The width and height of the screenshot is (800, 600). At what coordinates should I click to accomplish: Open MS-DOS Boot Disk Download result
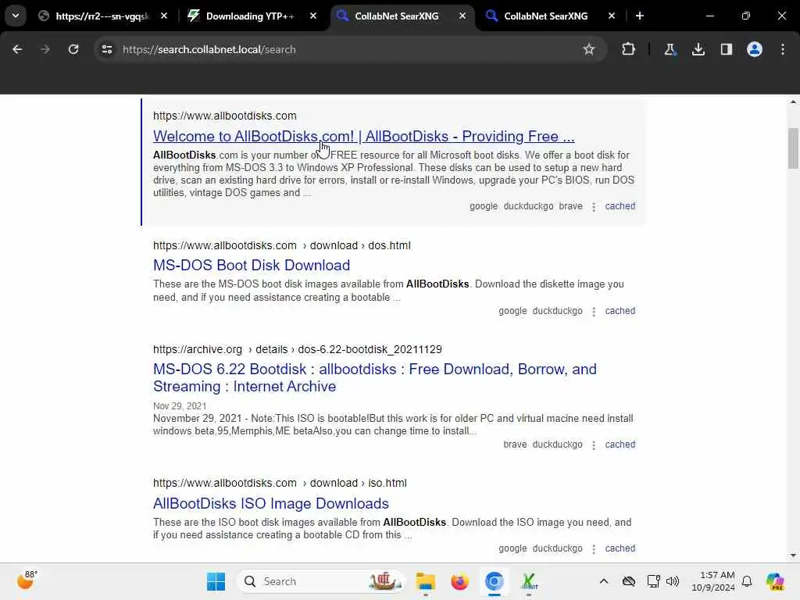[x=252, y=266]
